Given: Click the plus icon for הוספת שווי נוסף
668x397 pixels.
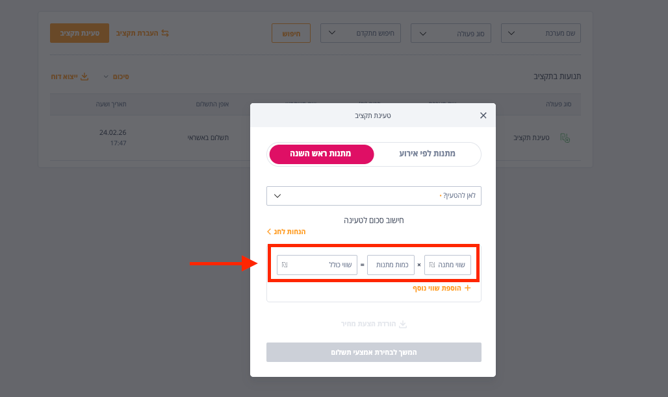Looking at the screenshot, I should [x=467, y=288].
